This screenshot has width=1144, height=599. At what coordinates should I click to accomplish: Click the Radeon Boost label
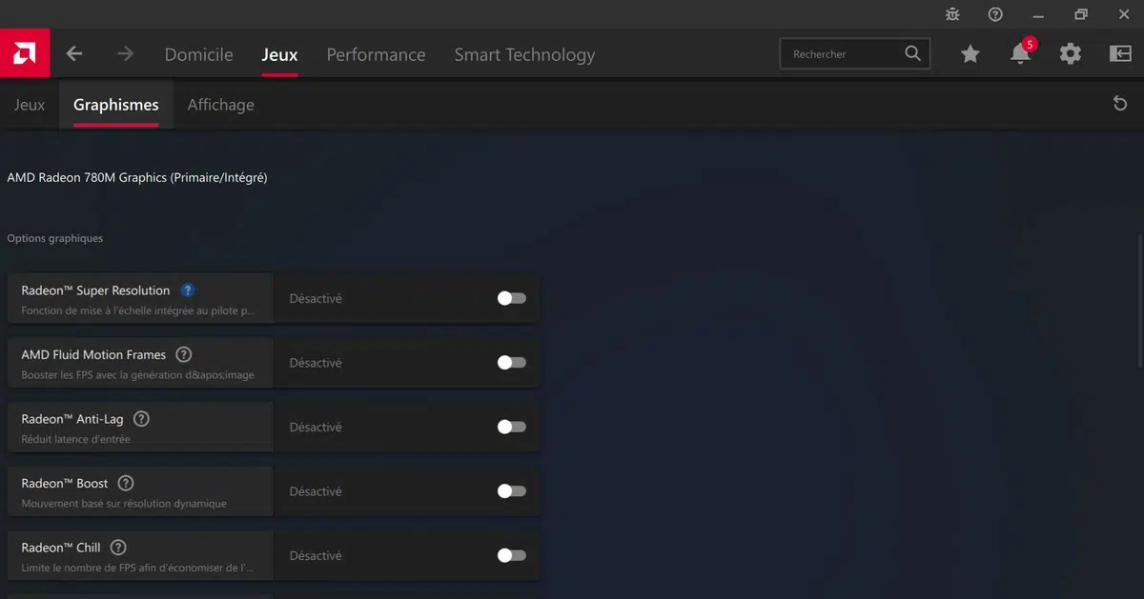65,483
